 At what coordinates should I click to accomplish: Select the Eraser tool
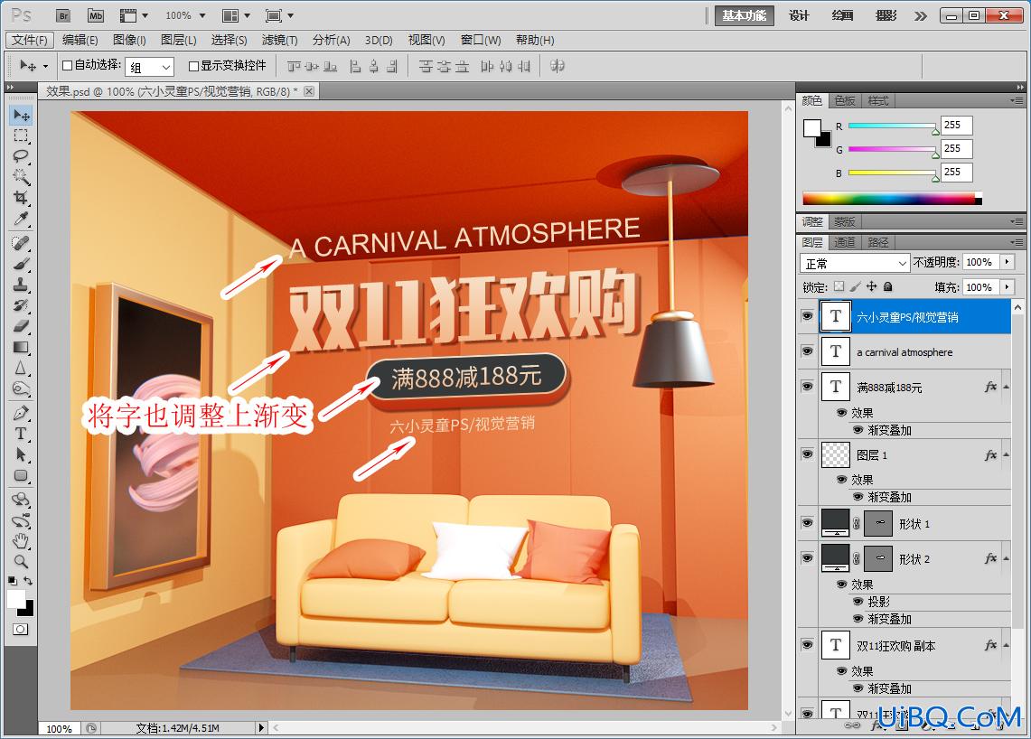[x=21, y=326]
